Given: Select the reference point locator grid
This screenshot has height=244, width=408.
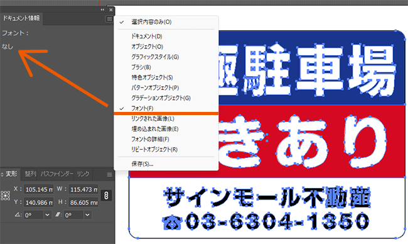Looking at the screenshot, I should (5, 196).
